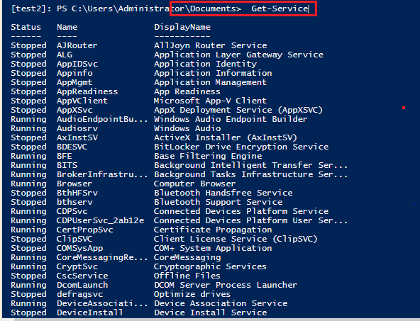This screenshot has height=321, width=420.
Task: Select the DeviceInstall service name
Action: click(x=89, y=312)
